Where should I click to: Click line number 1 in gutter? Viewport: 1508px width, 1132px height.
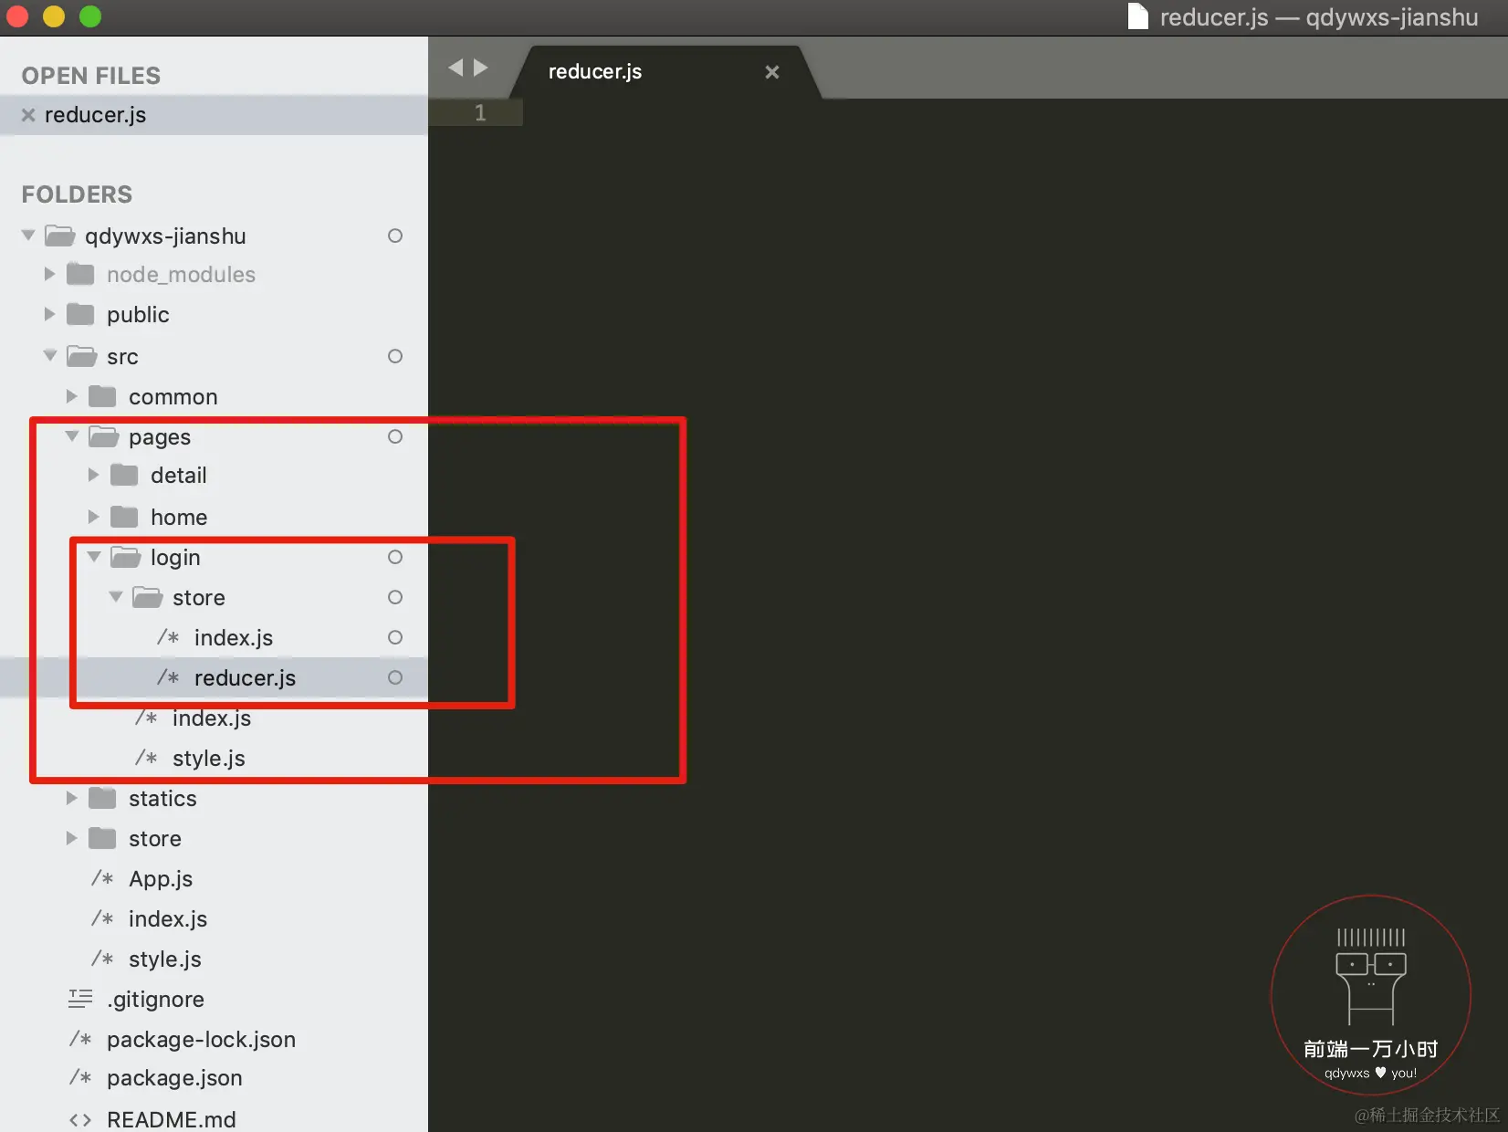(x=480, y=112)
